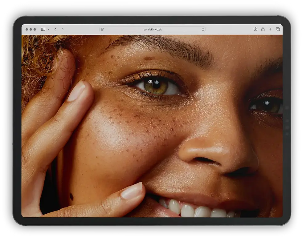Open the sidebar options dropdown chevron
This screenshot has width=302, height=238.
coord(49,30)
